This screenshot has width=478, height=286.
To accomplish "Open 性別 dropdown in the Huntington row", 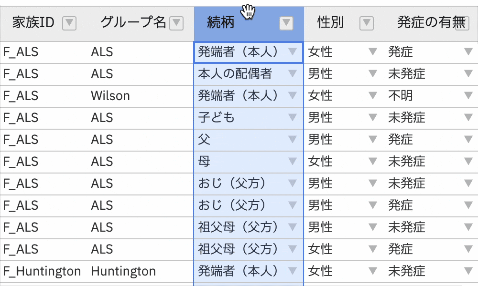I will click(x=373, y=271).
